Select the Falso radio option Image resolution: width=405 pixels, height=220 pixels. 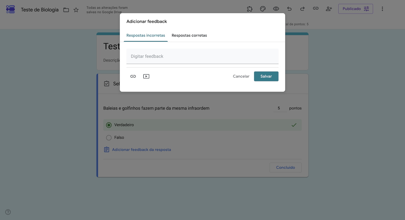pos(109,138)
